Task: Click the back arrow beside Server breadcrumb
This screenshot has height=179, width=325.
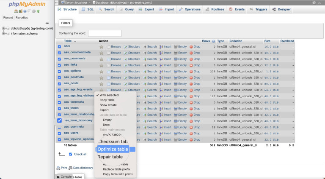Action: pos(57,3)
